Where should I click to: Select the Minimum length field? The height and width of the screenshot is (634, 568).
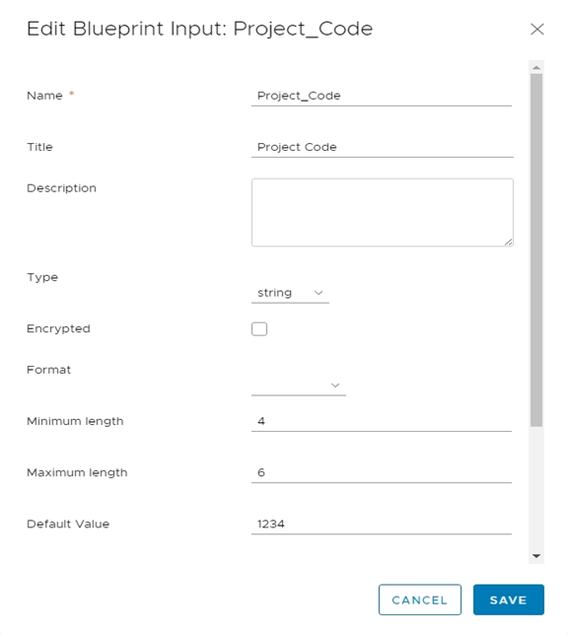click(382, 421)
